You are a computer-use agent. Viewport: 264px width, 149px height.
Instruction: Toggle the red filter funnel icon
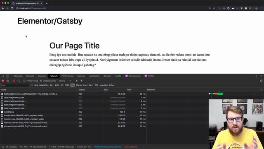14,81
